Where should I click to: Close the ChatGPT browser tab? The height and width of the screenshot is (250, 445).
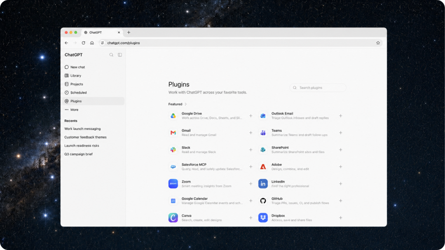[119, 33]
